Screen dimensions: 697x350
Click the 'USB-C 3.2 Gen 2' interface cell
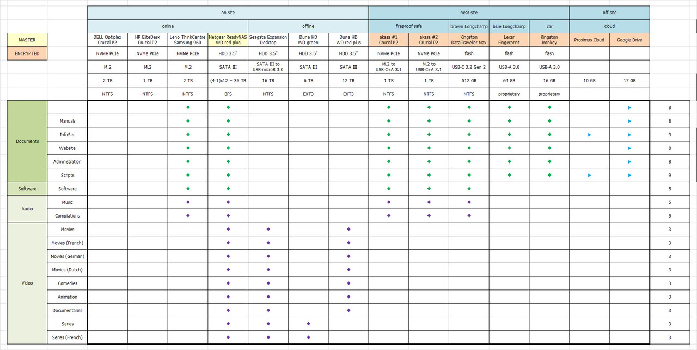469,67
